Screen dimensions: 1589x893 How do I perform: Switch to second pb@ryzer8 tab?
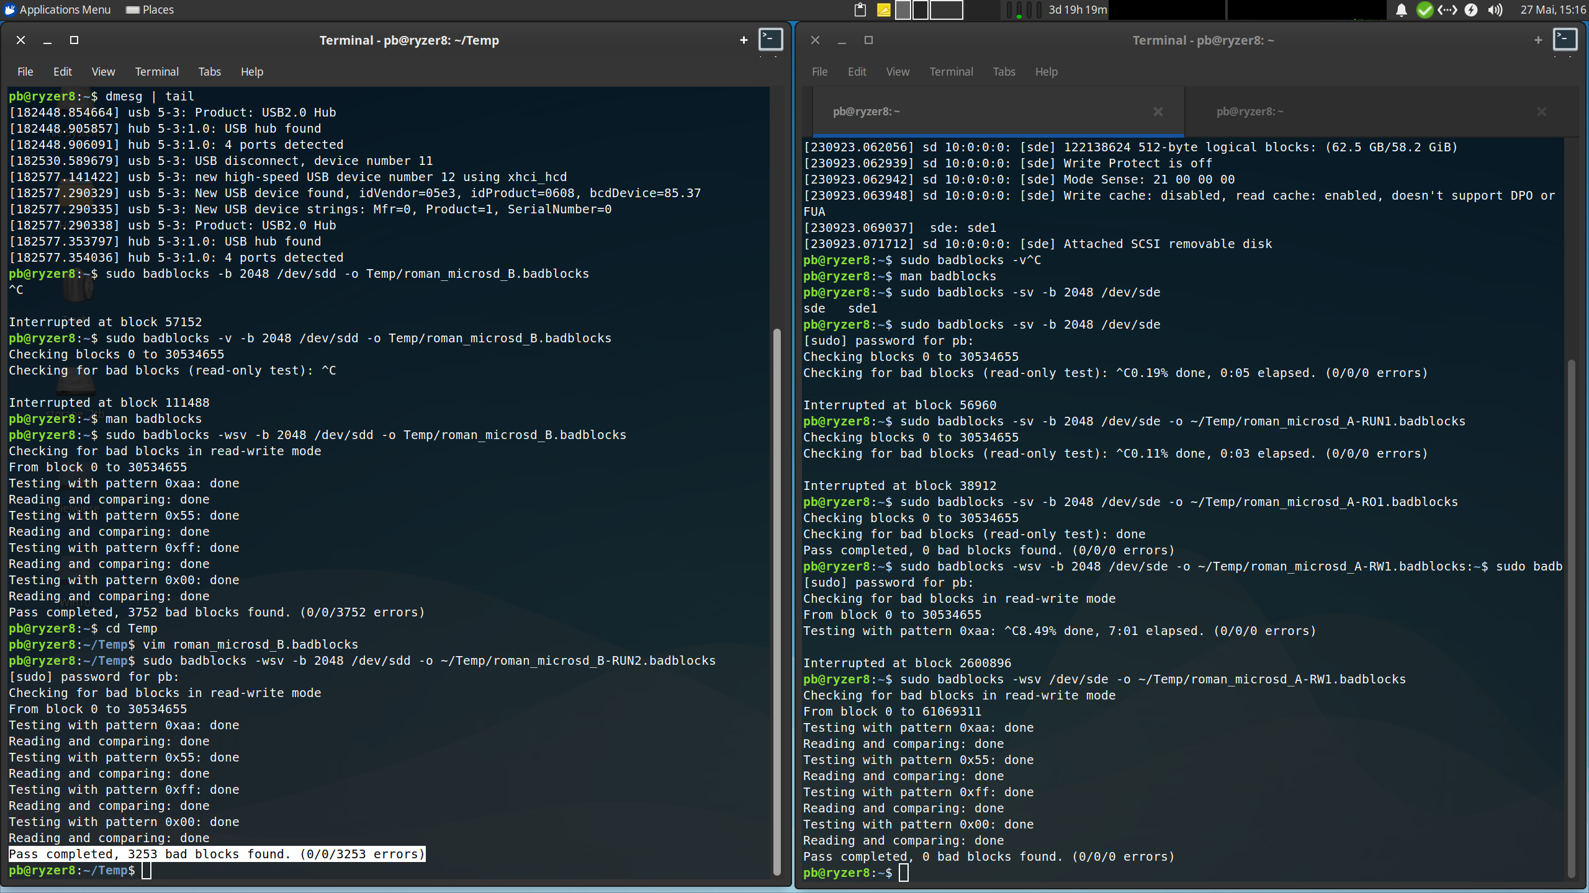point(1249,112)
